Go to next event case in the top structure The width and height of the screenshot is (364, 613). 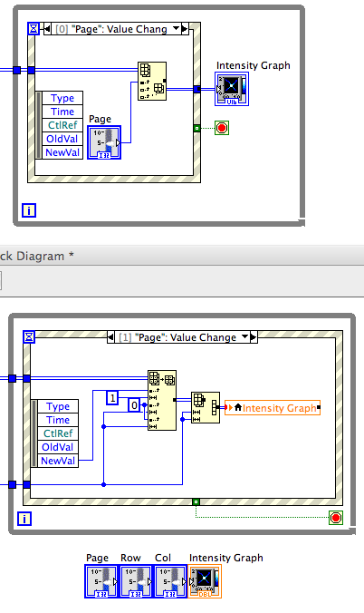(x=185, y=29)
